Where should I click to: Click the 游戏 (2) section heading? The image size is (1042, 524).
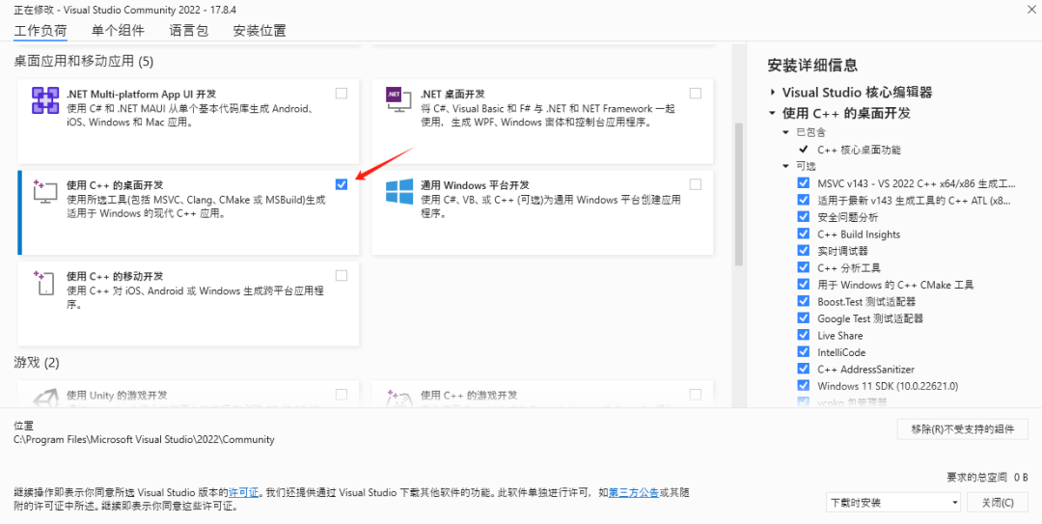(x=37, y=363)
